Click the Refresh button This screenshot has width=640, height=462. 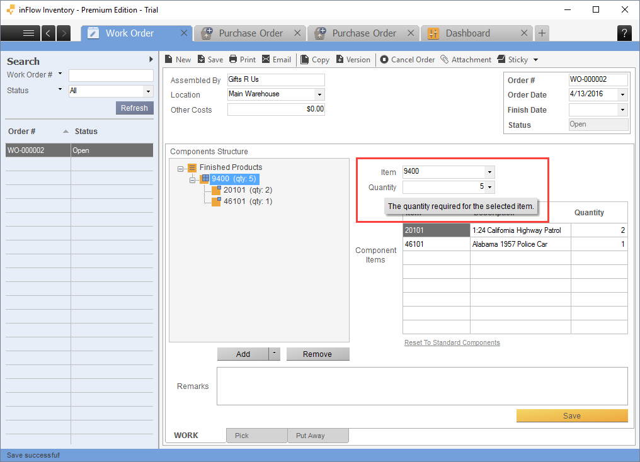[x=134, y=108]
